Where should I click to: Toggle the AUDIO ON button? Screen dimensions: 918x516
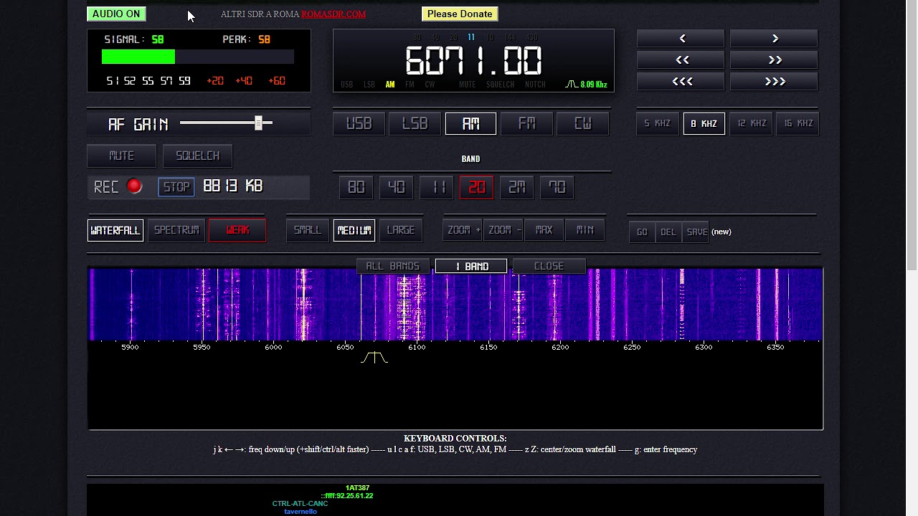pos(116,14)
